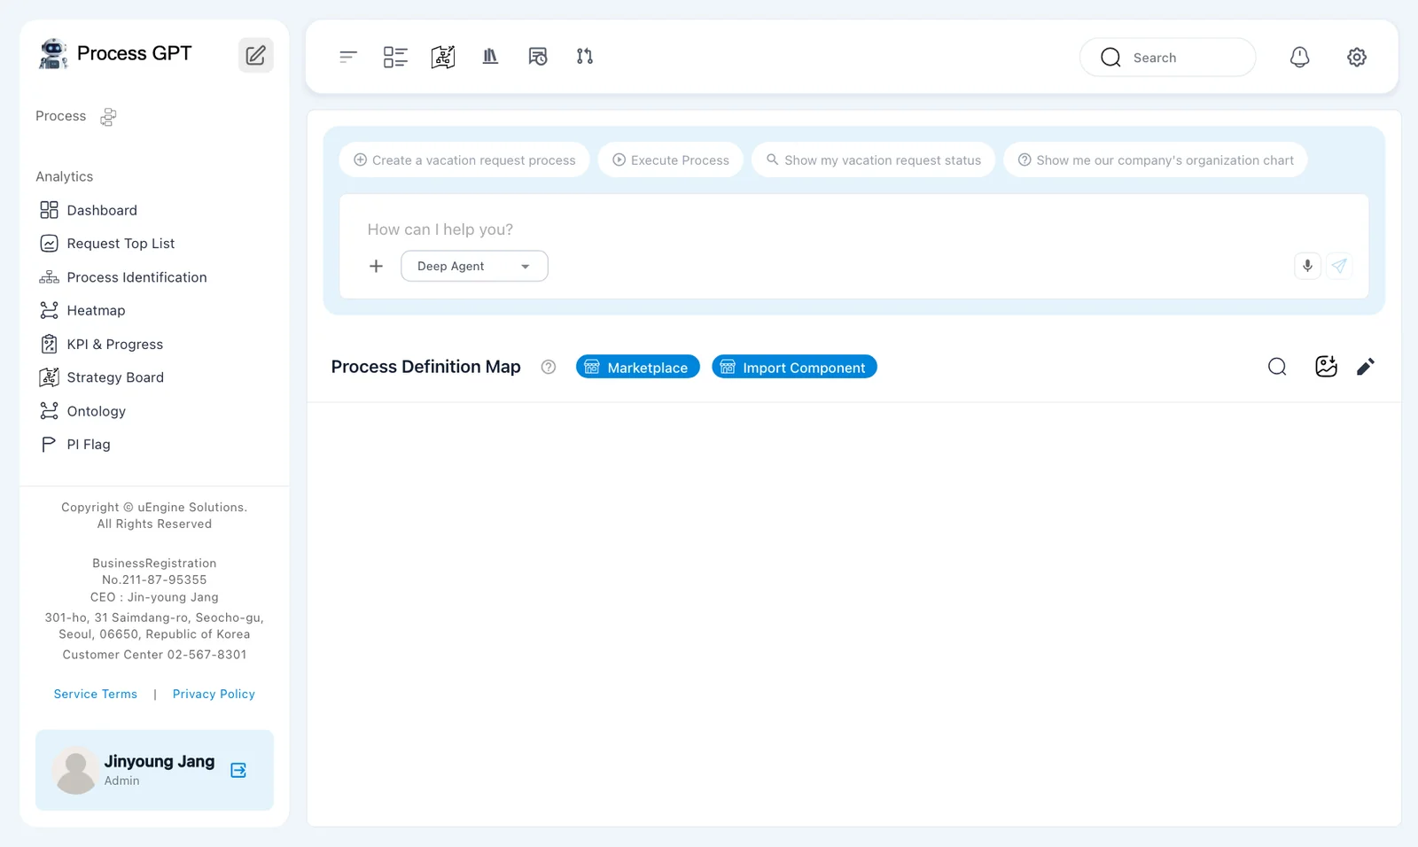Send the message with paper plane icon

tap(1339, 266)
